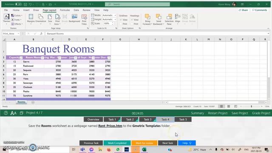Viewport: 272px width, 153px height.
Task: Click the Background image button
Action: pos(74,18)
